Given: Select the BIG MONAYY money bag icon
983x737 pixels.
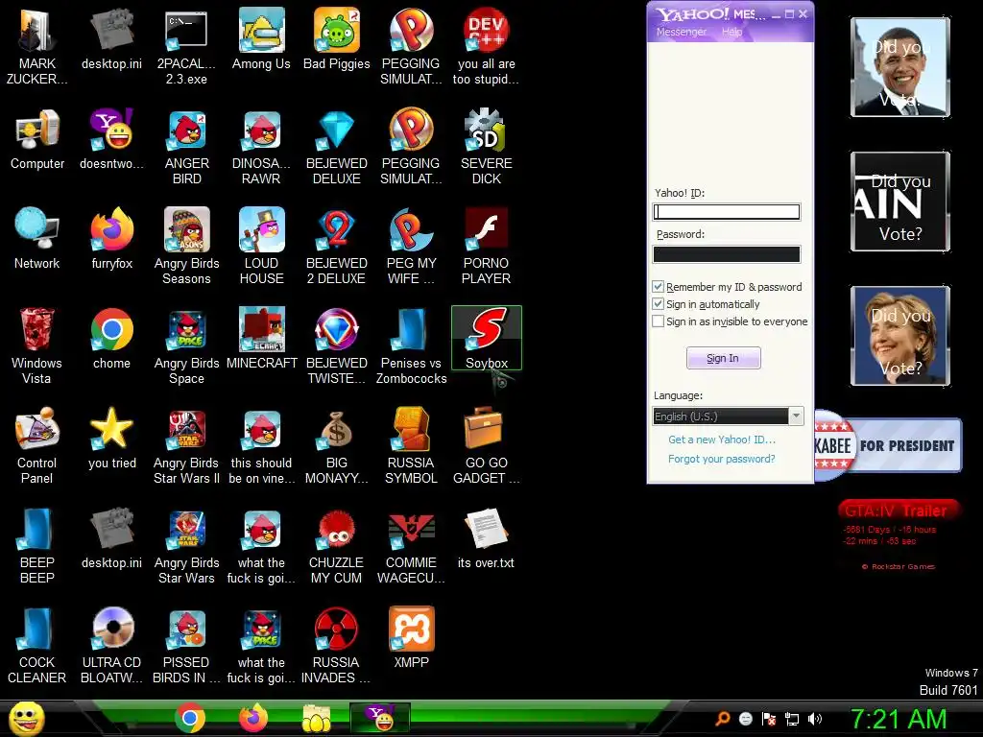Looking at the screenshot, I should [x=337, y=445].
